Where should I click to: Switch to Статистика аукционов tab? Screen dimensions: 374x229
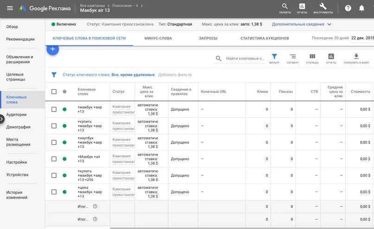265,38
